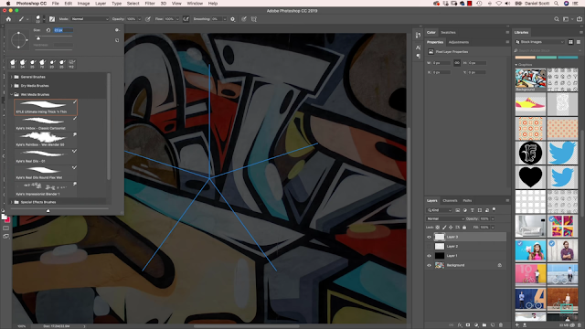Hide Layer 1 with eye icon
Image resolution: width=585 pixels, height=329 pixels.
(429, 256)
